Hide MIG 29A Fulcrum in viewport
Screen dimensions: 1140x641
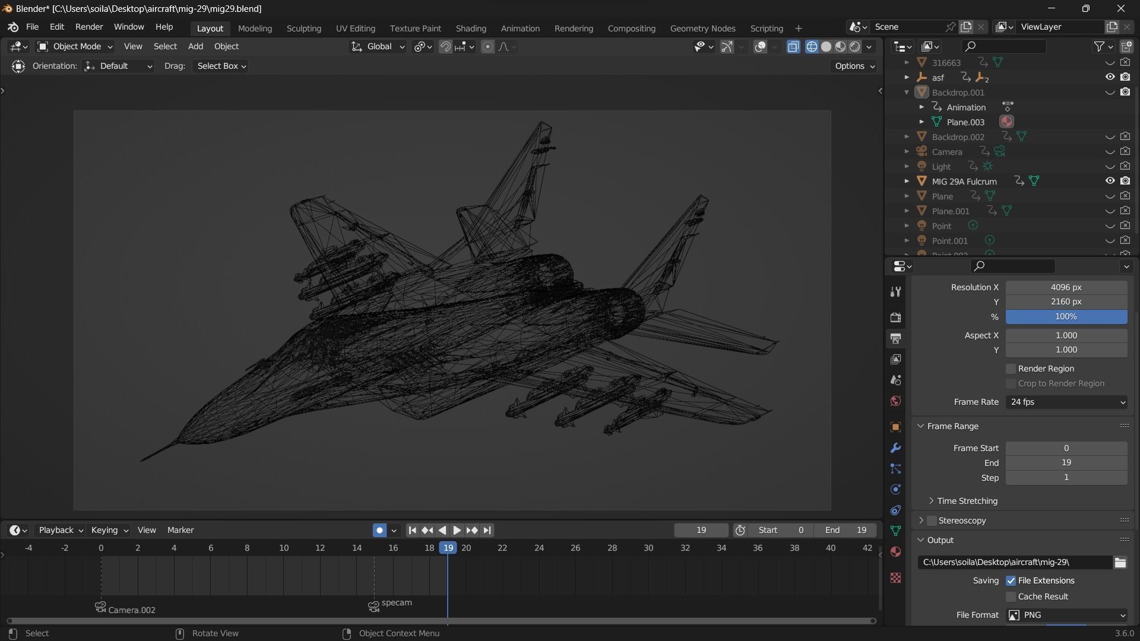[1110, 181]
